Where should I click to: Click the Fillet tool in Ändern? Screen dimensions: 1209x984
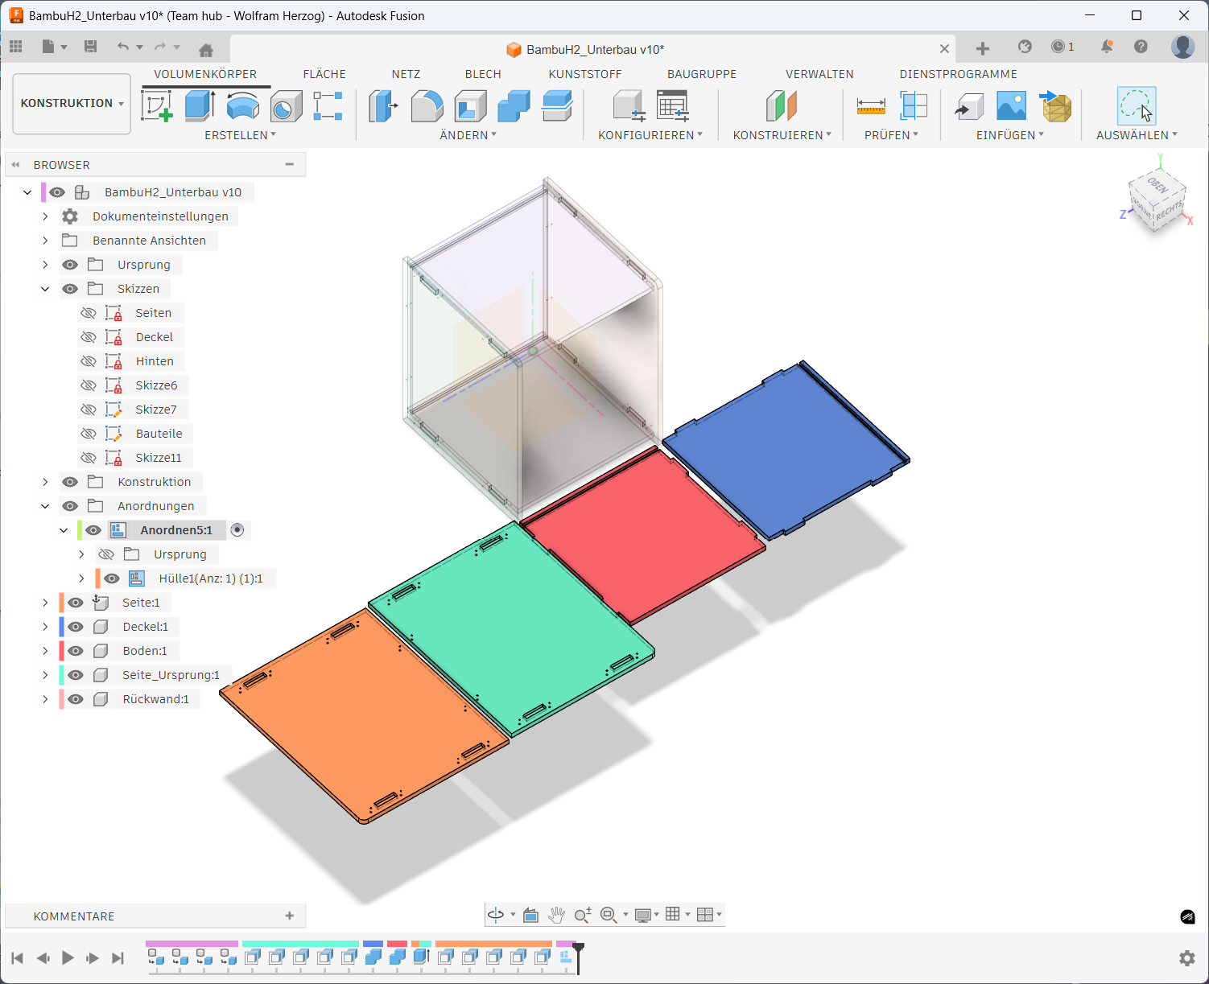(x=427, y=105)
